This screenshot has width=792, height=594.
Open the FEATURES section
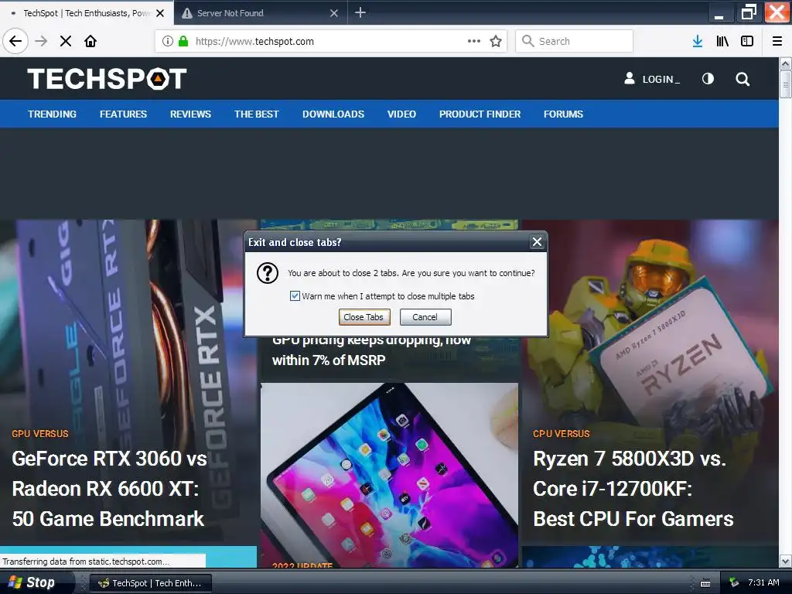coord(123,114)
